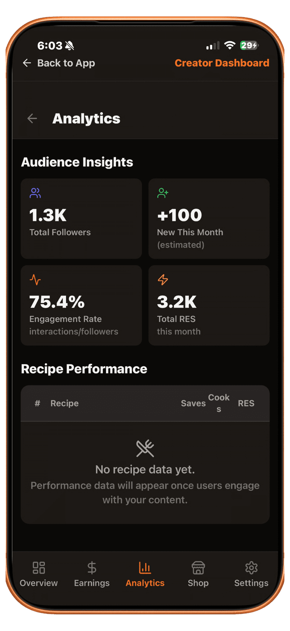Image resolution: width=290 pixels, height=631 pixels.
Task: Sort the table by Saves column
Action: (193, 404)
